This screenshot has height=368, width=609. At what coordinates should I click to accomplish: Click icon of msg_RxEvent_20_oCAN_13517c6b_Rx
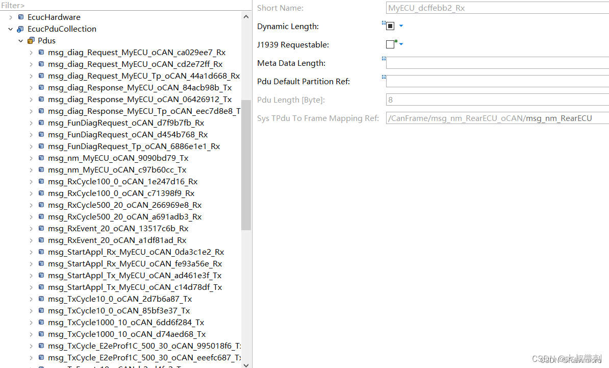click(41, 228)
